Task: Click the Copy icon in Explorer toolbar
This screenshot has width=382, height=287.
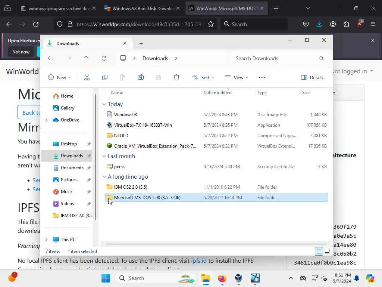Action: coord(105,78)
